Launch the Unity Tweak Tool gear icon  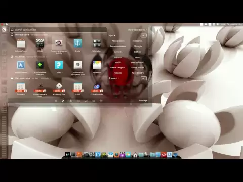(x=59, y=43)
